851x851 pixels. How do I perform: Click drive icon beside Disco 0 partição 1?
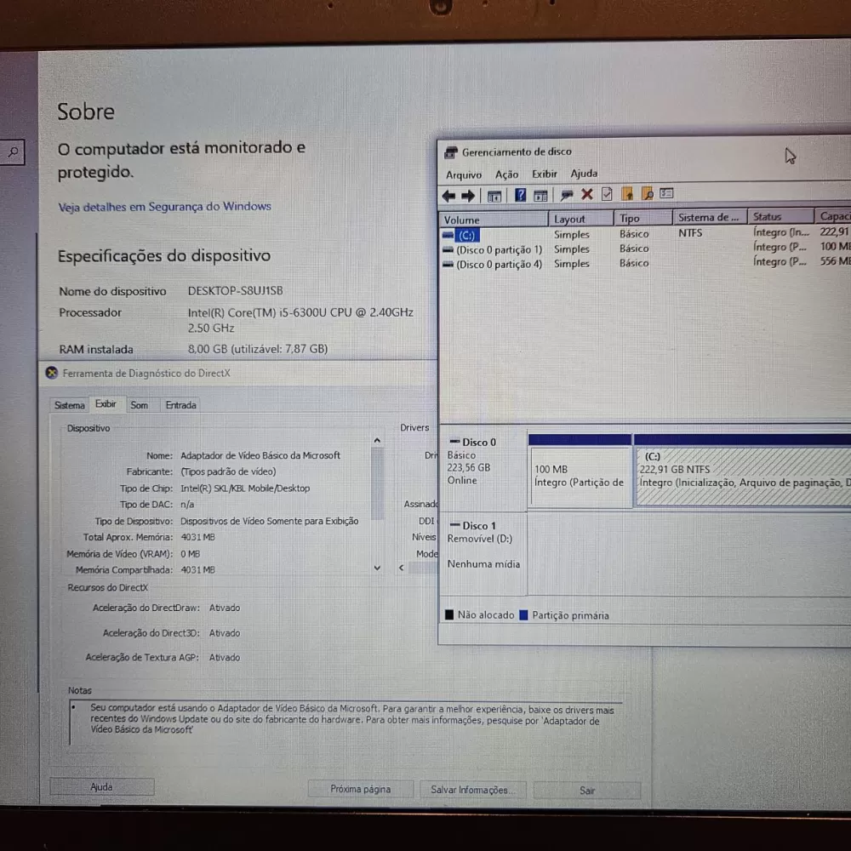[x=448, y=250]
